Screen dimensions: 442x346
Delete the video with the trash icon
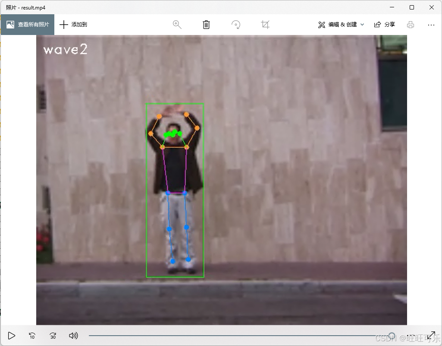click(x=207, y=25)
